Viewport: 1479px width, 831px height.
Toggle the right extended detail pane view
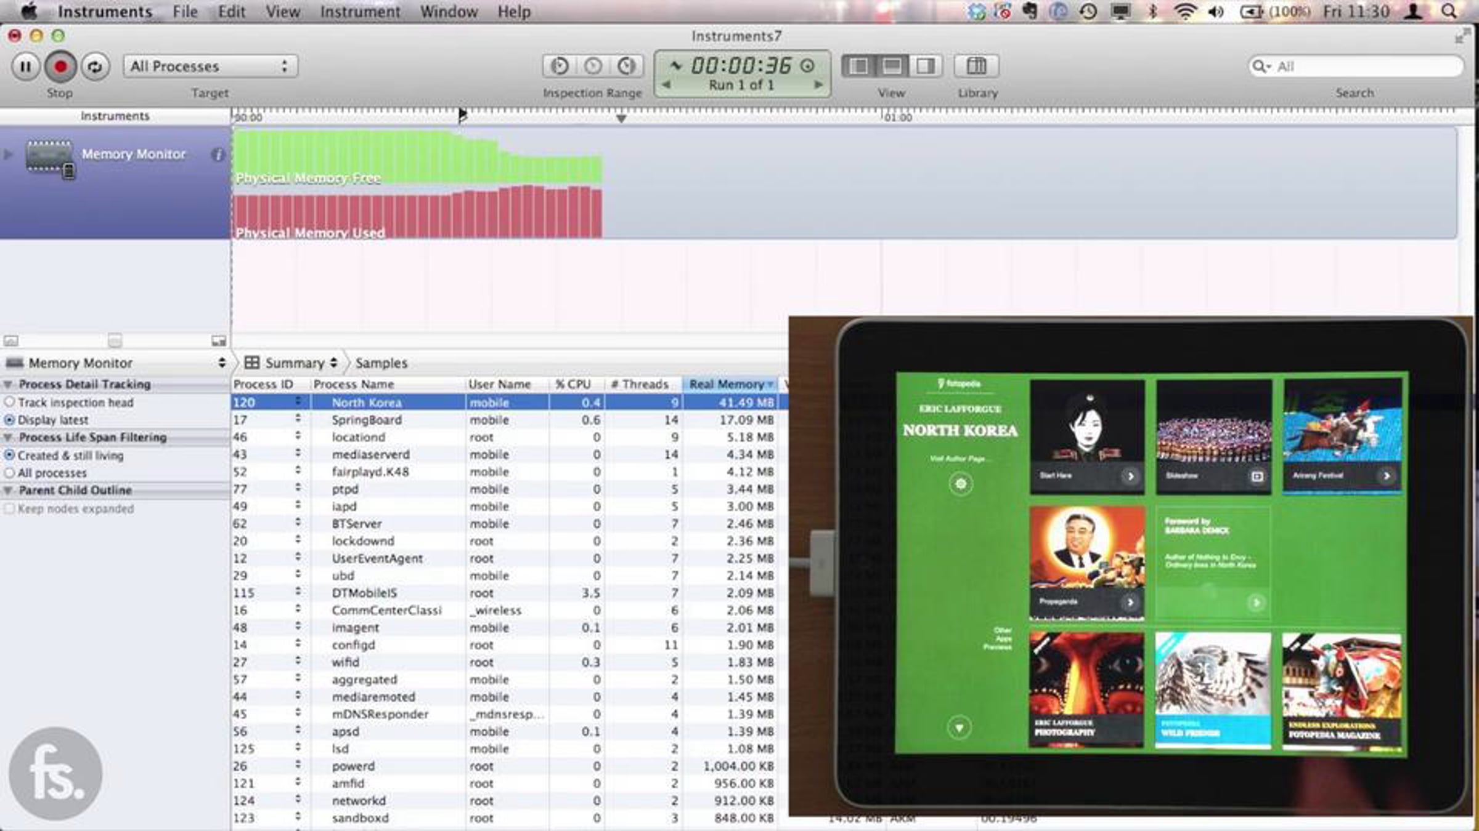[x=925, y=66]
